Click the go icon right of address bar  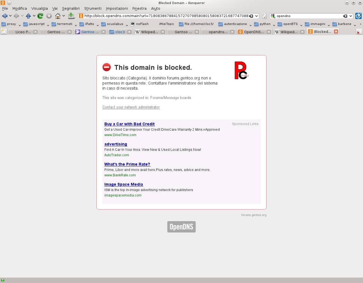tap(264, 16)
